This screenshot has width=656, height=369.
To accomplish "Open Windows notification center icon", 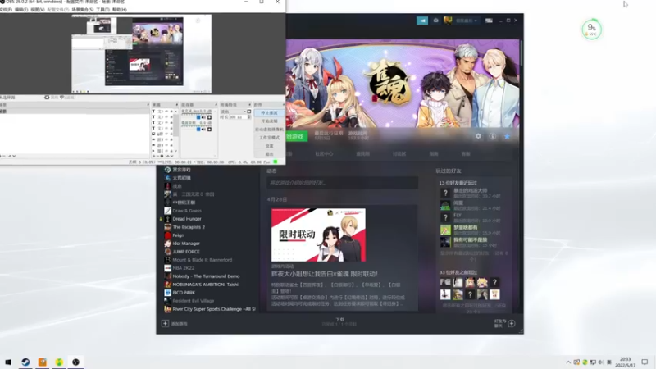I will [645, 362].
